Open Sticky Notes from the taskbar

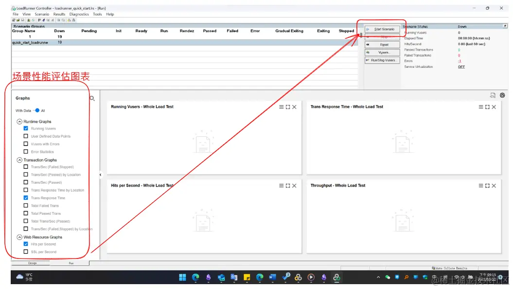247,277
